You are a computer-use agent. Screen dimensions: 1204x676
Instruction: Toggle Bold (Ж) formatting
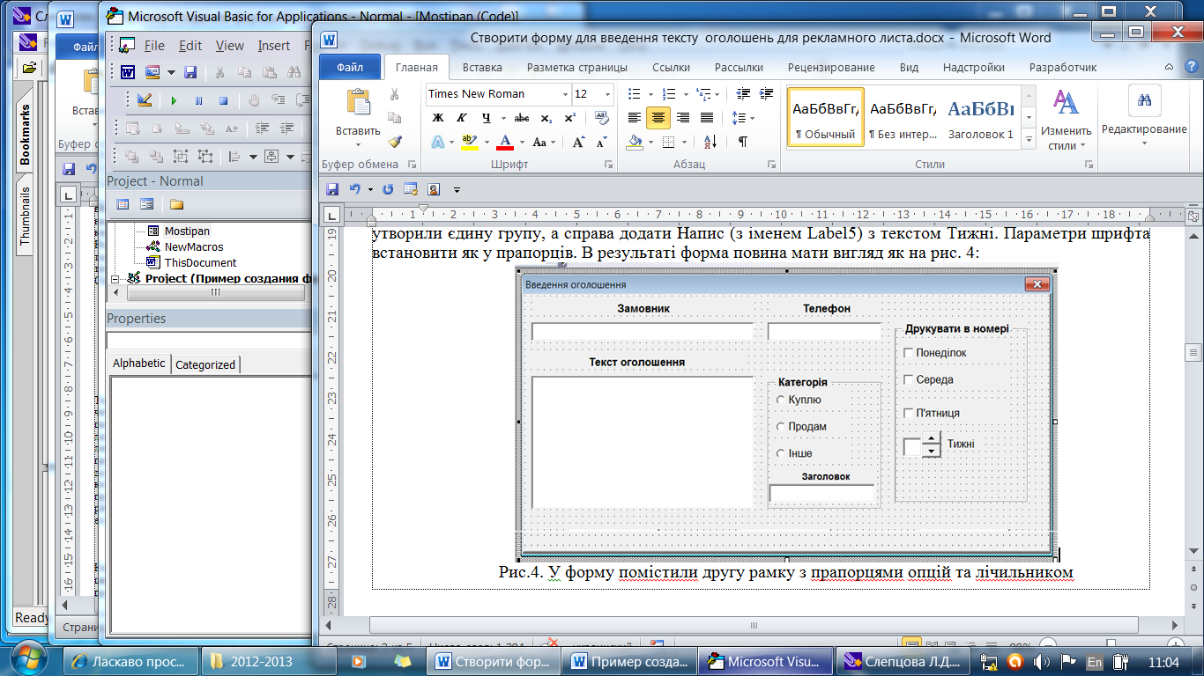[x=438, y=117]
